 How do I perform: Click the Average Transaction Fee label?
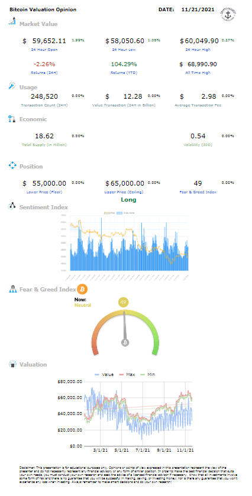pos(198,105)
